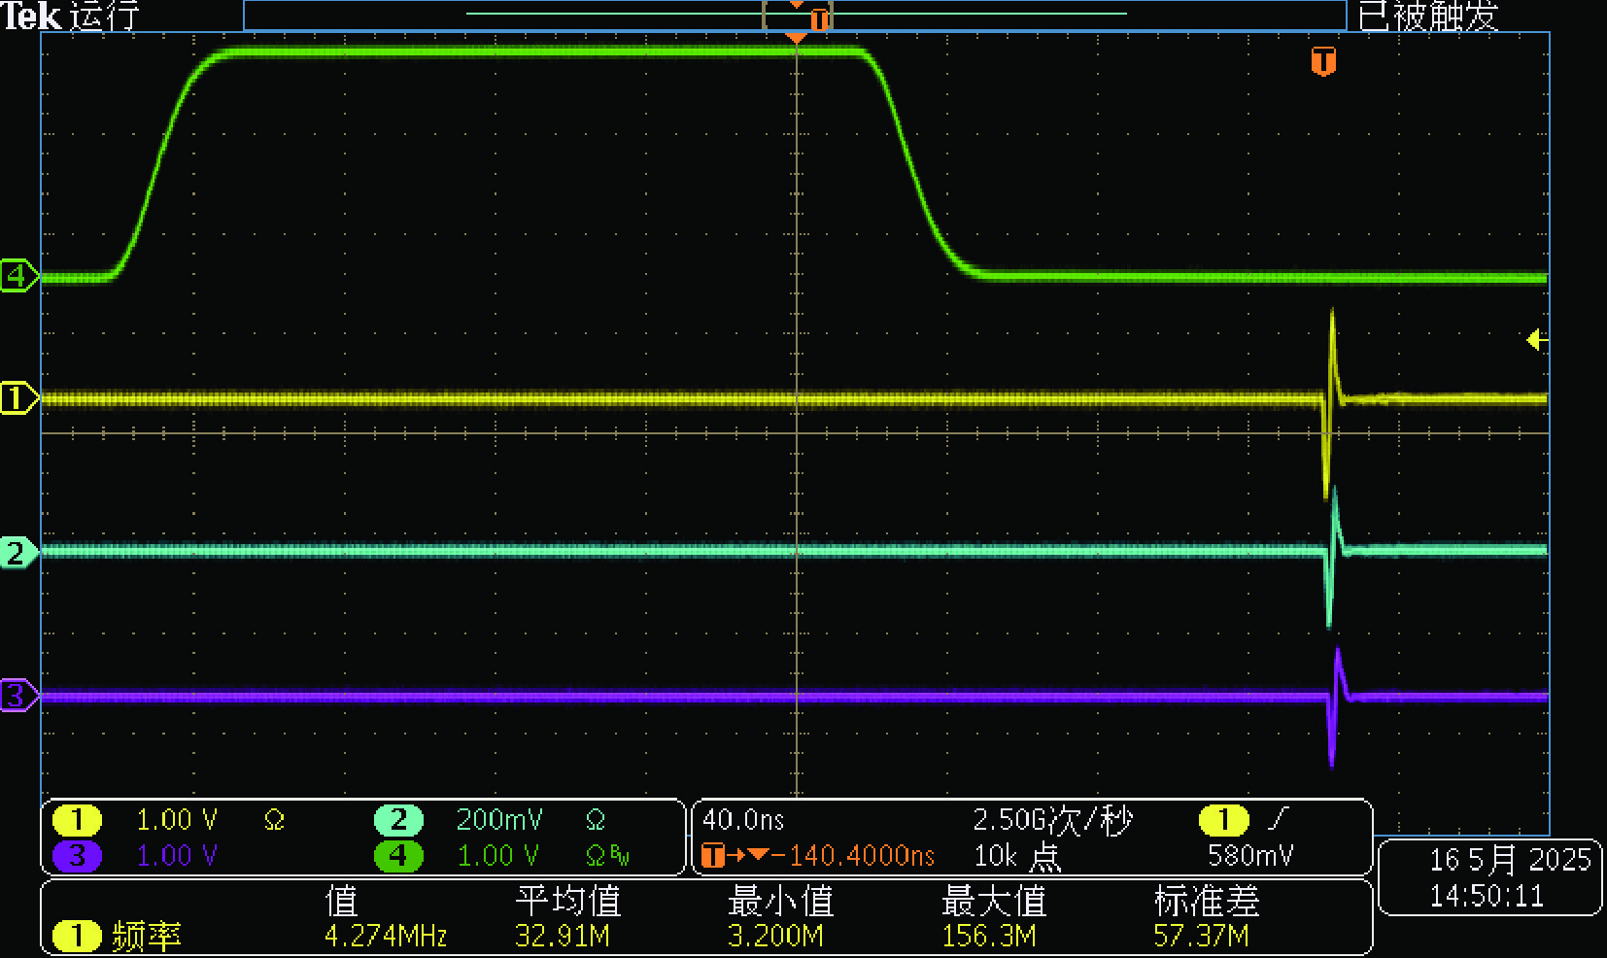Click the Tek logo
This screenshot has height=958, width=1607.
click(31, 16)
